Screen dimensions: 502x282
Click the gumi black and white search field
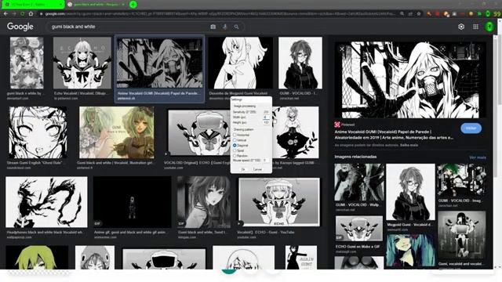tap(128, 27)
